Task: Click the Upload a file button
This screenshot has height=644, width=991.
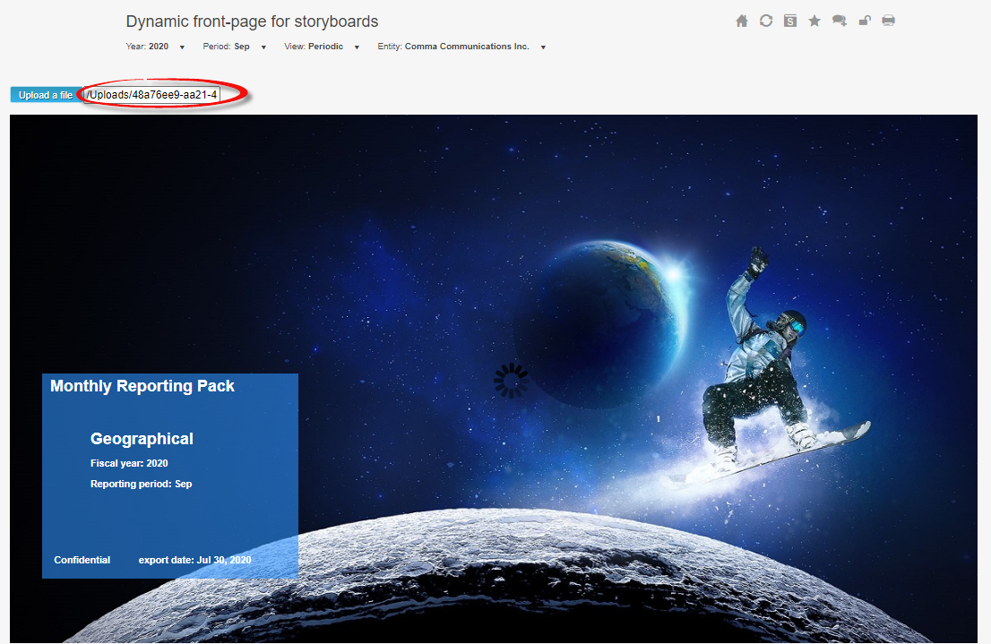Action: 46,95
